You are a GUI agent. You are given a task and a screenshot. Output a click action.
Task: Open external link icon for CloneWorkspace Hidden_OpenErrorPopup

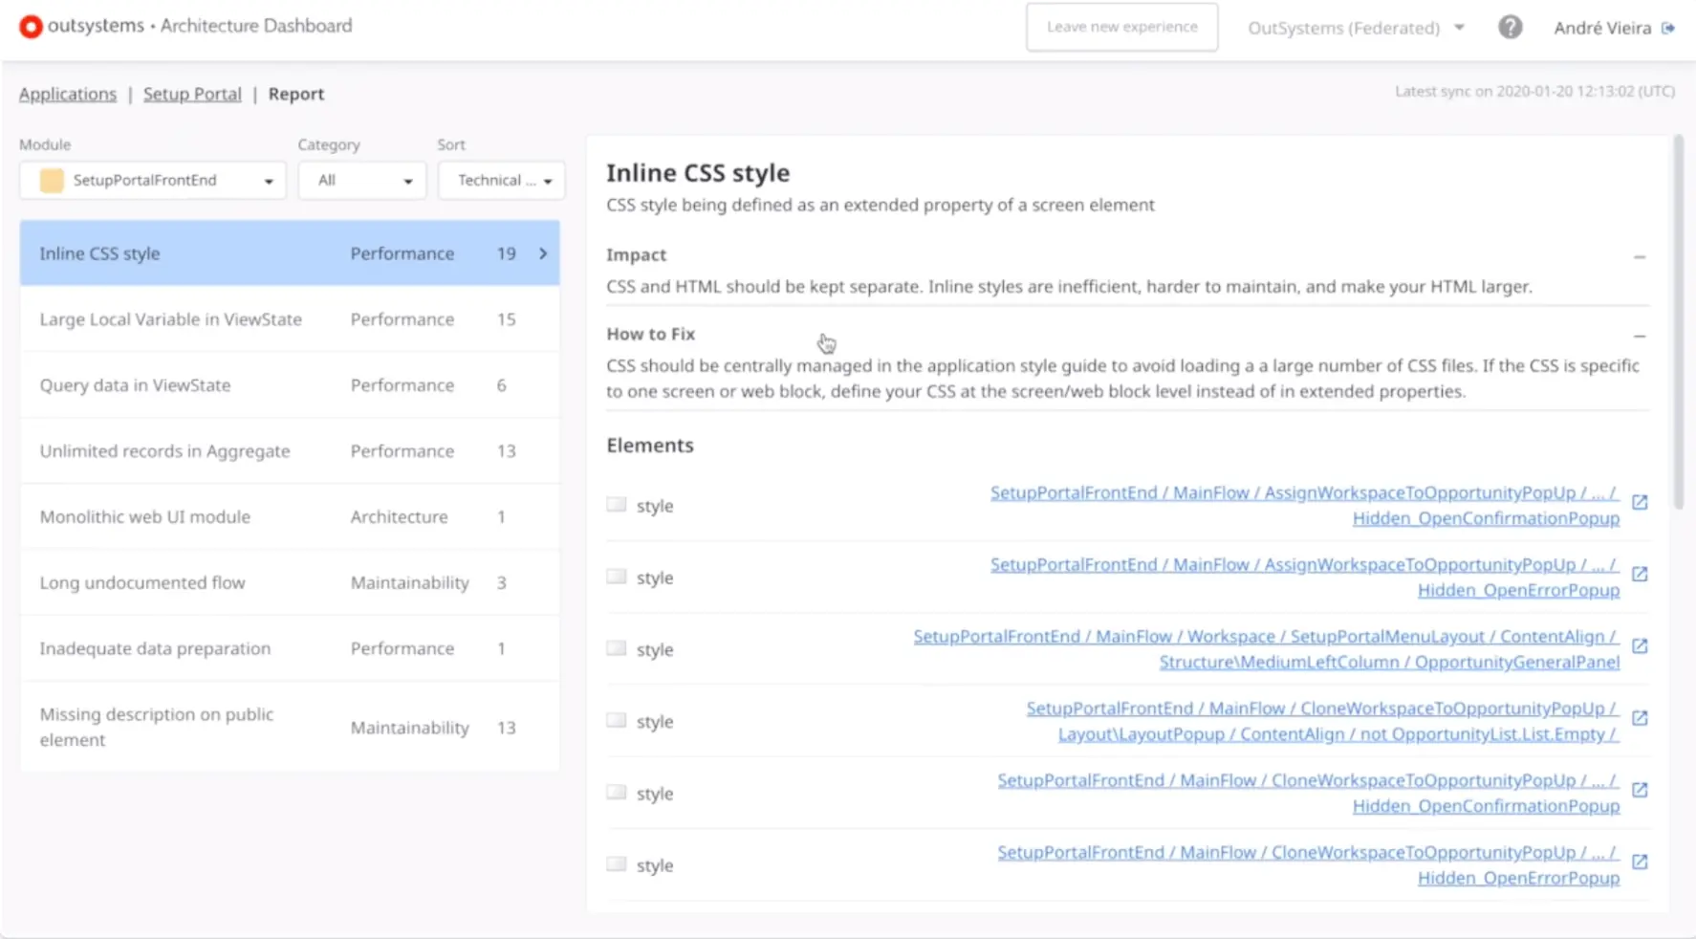1640,862
